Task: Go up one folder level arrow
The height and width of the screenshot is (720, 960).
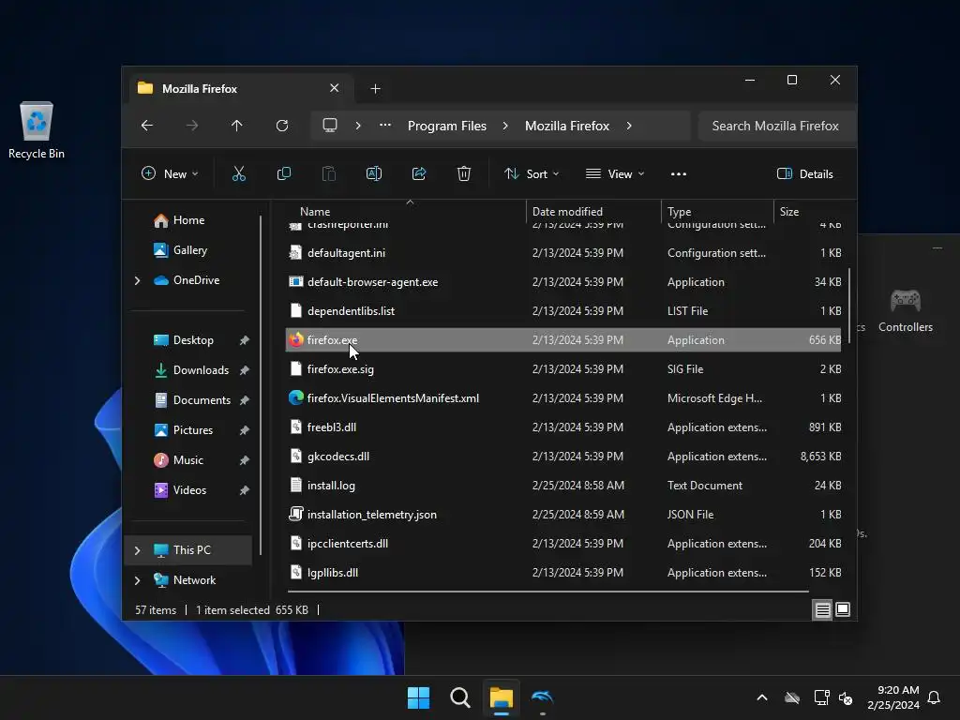Action: [x=237, y=126]
